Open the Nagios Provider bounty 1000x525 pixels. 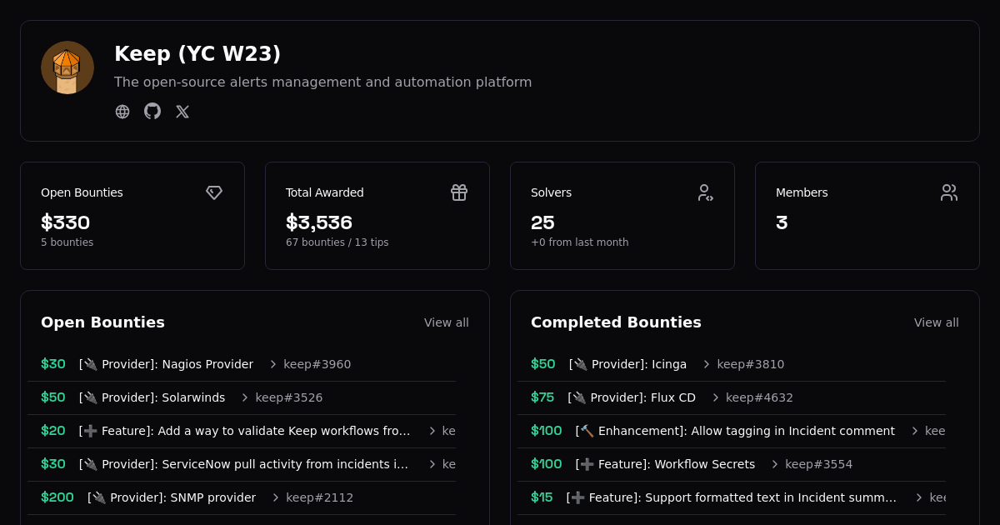[x=166, y=364]
